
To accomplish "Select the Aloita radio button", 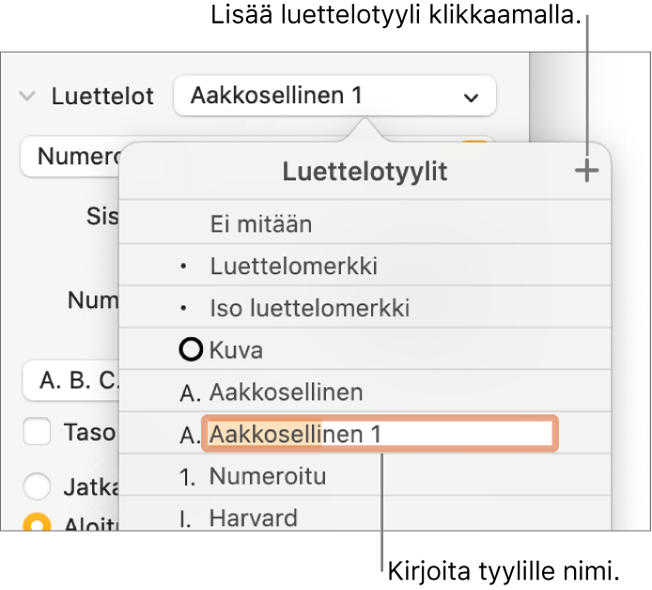I will pos(37,521).
